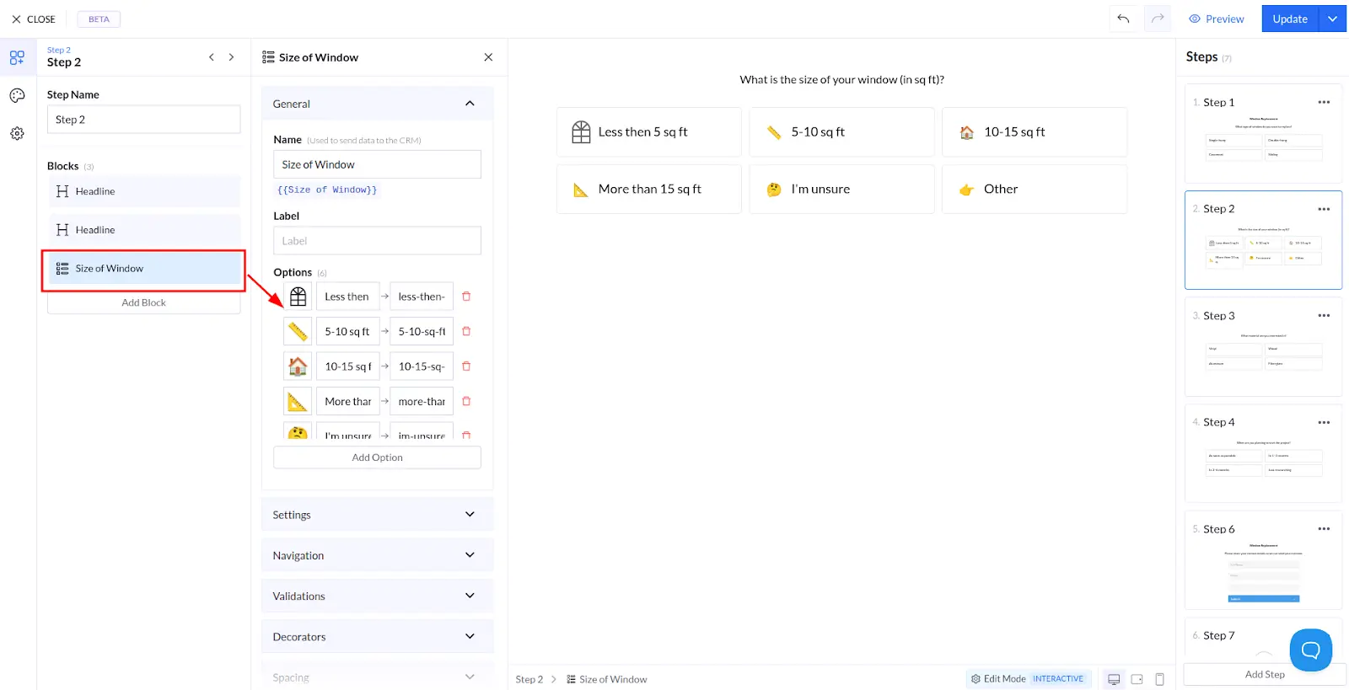Open the settings gear sidebar icon

point(17,134)
